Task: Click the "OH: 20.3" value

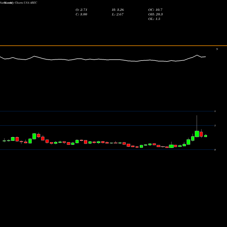Action: [155, 15]
